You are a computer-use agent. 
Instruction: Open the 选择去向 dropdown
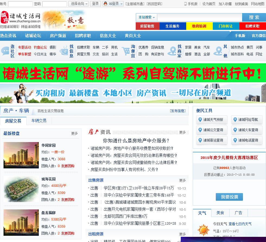pos(78,4)
